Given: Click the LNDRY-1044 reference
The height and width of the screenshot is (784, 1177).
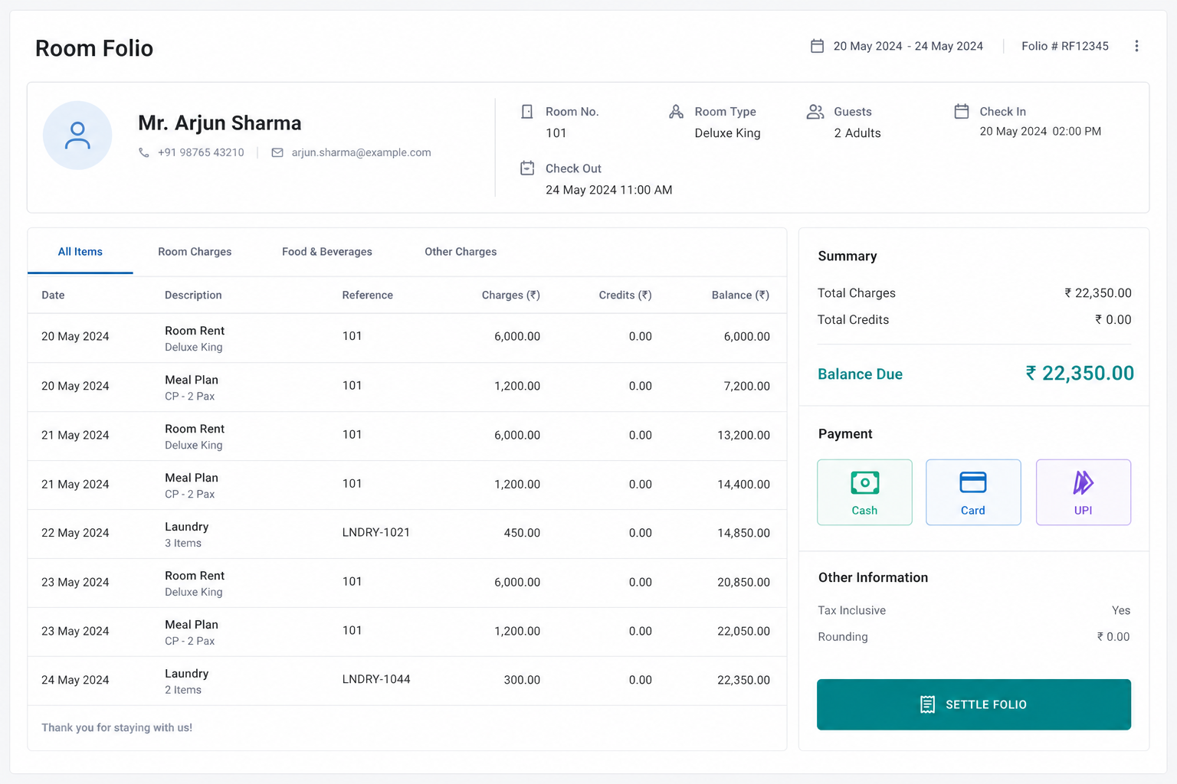Looking at the screenshot, I should (376, 679).
